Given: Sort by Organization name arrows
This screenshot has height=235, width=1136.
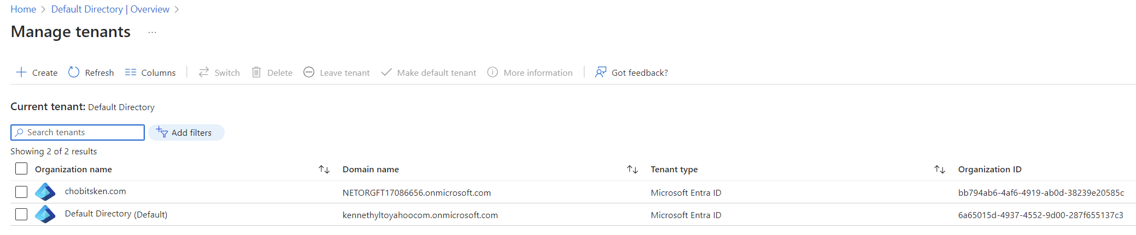Looking at the screenshot, I should 324,170.
